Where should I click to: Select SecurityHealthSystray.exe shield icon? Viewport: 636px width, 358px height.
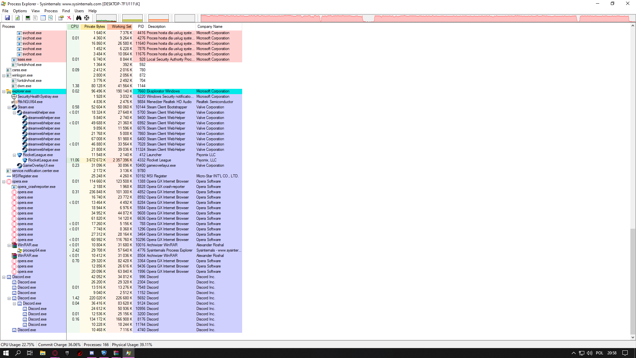14,97
